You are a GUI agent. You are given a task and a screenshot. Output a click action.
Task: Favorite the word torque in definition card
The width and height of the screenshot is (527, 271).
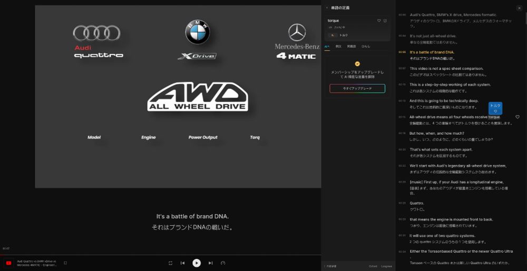(379, 21)
